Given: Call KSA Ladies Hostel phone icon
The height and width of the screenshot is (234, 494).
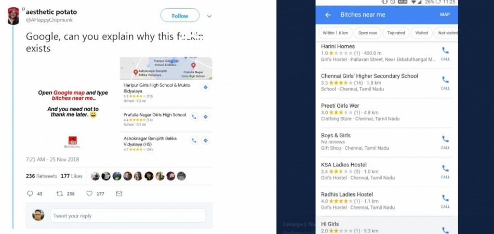Looking at the screenshot, I should point(445,171).
